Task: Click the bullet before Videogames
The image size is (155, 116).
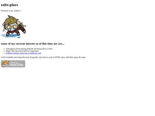Action: 4,49
